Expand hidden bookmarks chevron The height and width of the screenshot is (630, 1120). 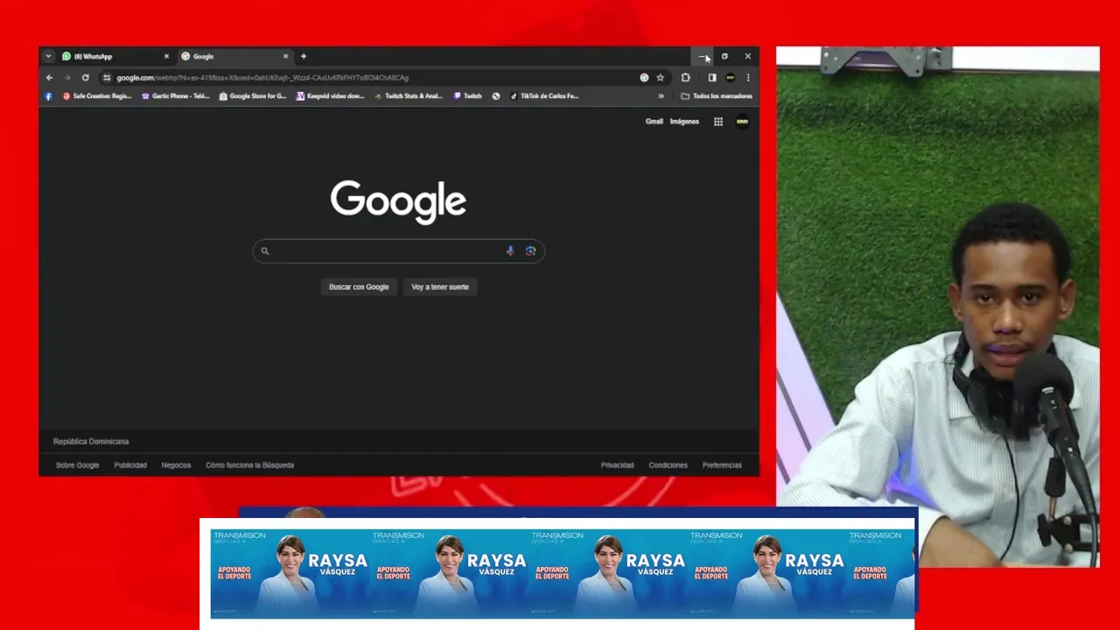661,96
